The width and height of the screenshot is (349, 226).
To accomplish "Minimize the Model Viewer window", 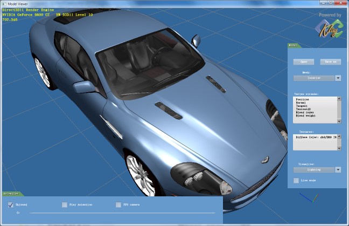I will 323,3.
